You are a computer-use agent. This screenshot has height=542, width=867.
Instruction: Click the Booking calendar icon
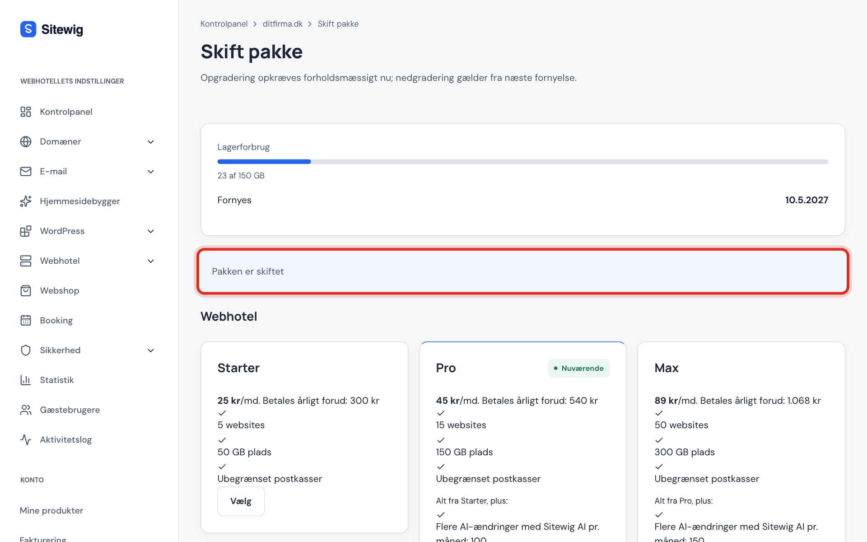(x=26, y=320)
